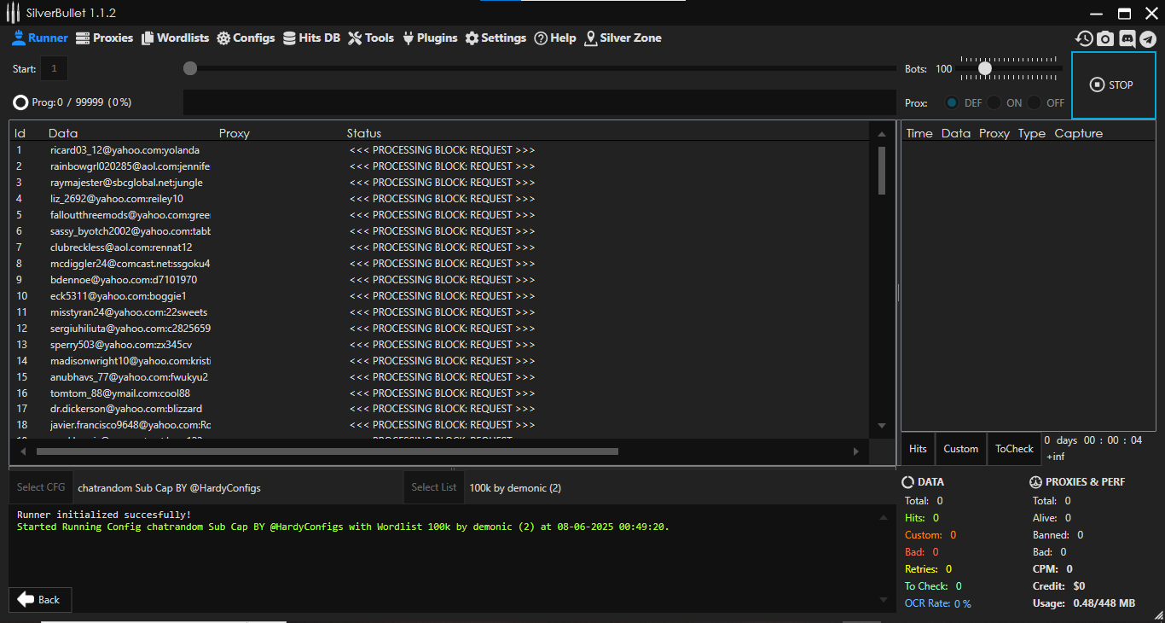Select the DEF proxy mode radio button
Screen dimensions: 1165x623
952,102
